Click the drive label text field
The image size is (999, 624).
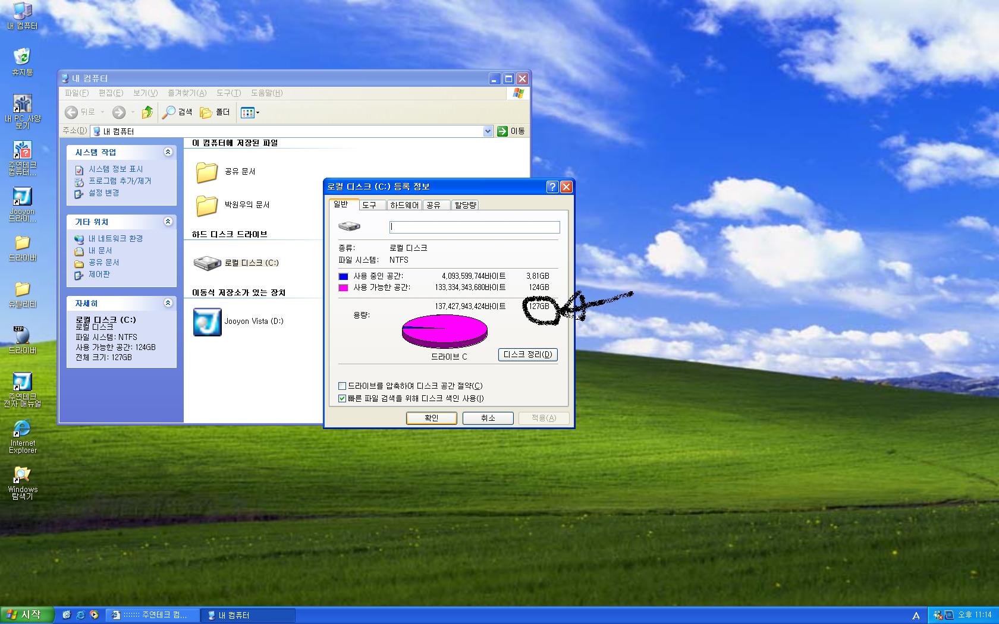click(475, 227)
